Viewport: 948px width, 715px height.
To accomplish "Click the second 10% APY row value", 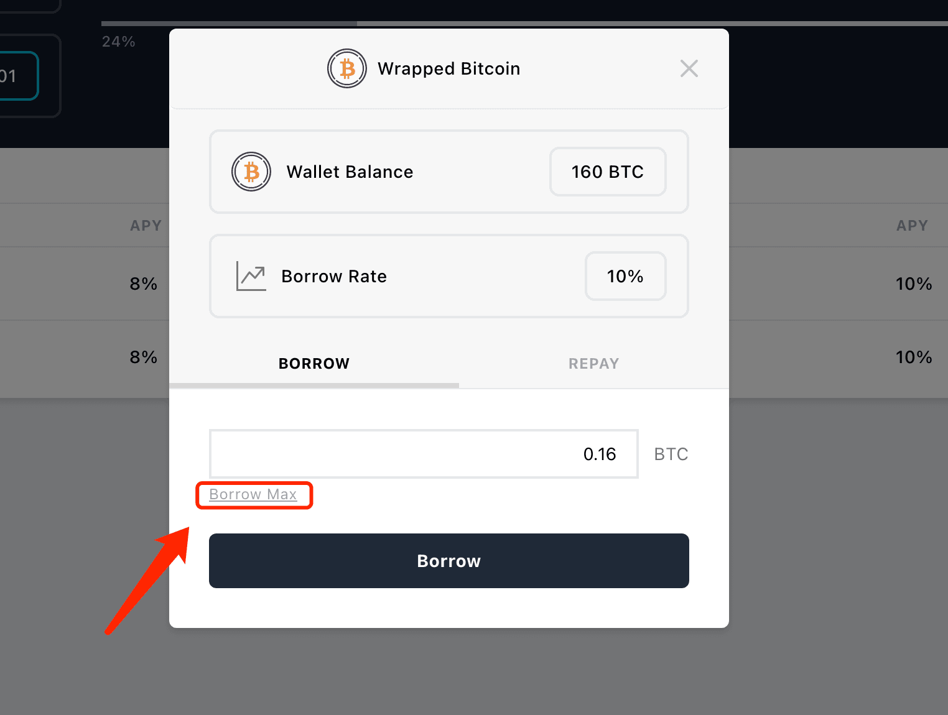I will coord(914,357).
